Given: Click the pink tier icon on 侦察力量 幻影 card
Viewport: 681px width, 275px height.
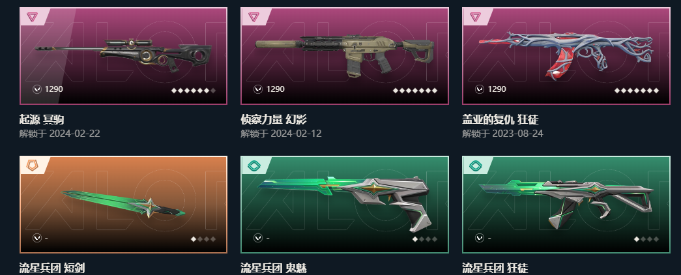Looking at the screenshot, I should coord(254,17).
